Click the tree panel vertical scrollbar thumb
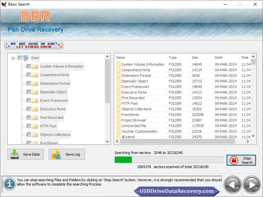This screenshot has width=263, height=197. pos(108,81)
